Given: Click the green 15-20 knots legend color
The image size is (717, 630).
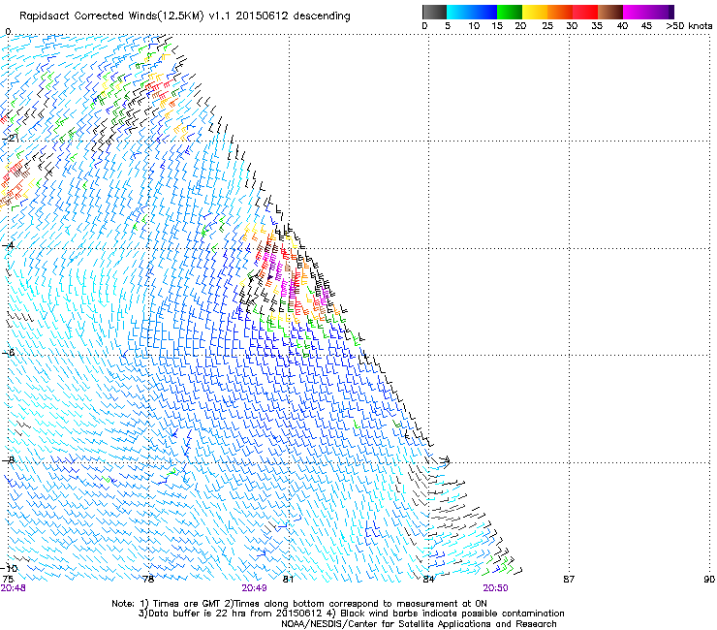Looking at the screenshot, I should (510, 12).
